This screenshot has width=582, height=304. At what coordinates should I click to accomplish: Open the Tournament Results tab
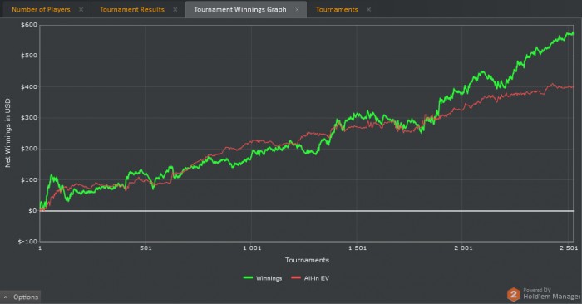pyautogui.click(x=131, y=10)
